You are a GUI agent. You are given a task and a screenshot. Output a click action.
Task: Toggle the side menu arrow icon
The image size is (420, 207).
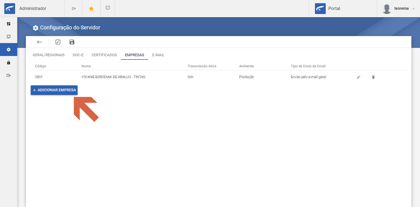pyautogui.click(x=74, y=9)
